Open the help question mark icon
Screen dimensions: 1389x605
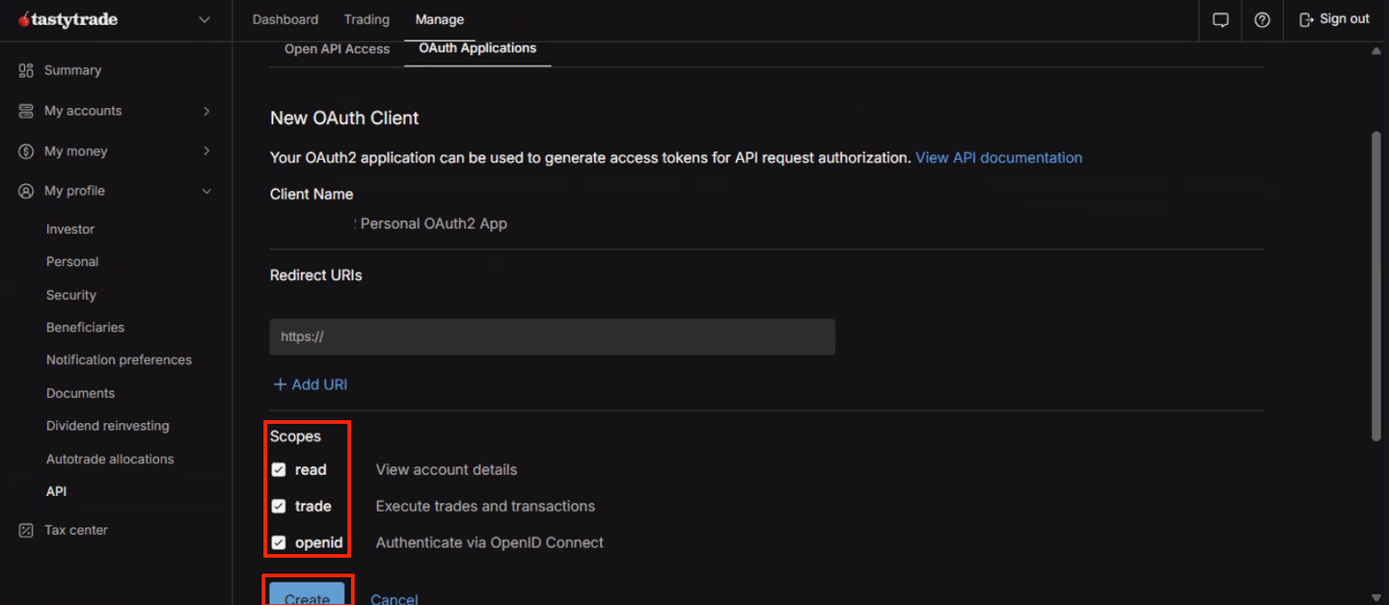coord(1262,20)
